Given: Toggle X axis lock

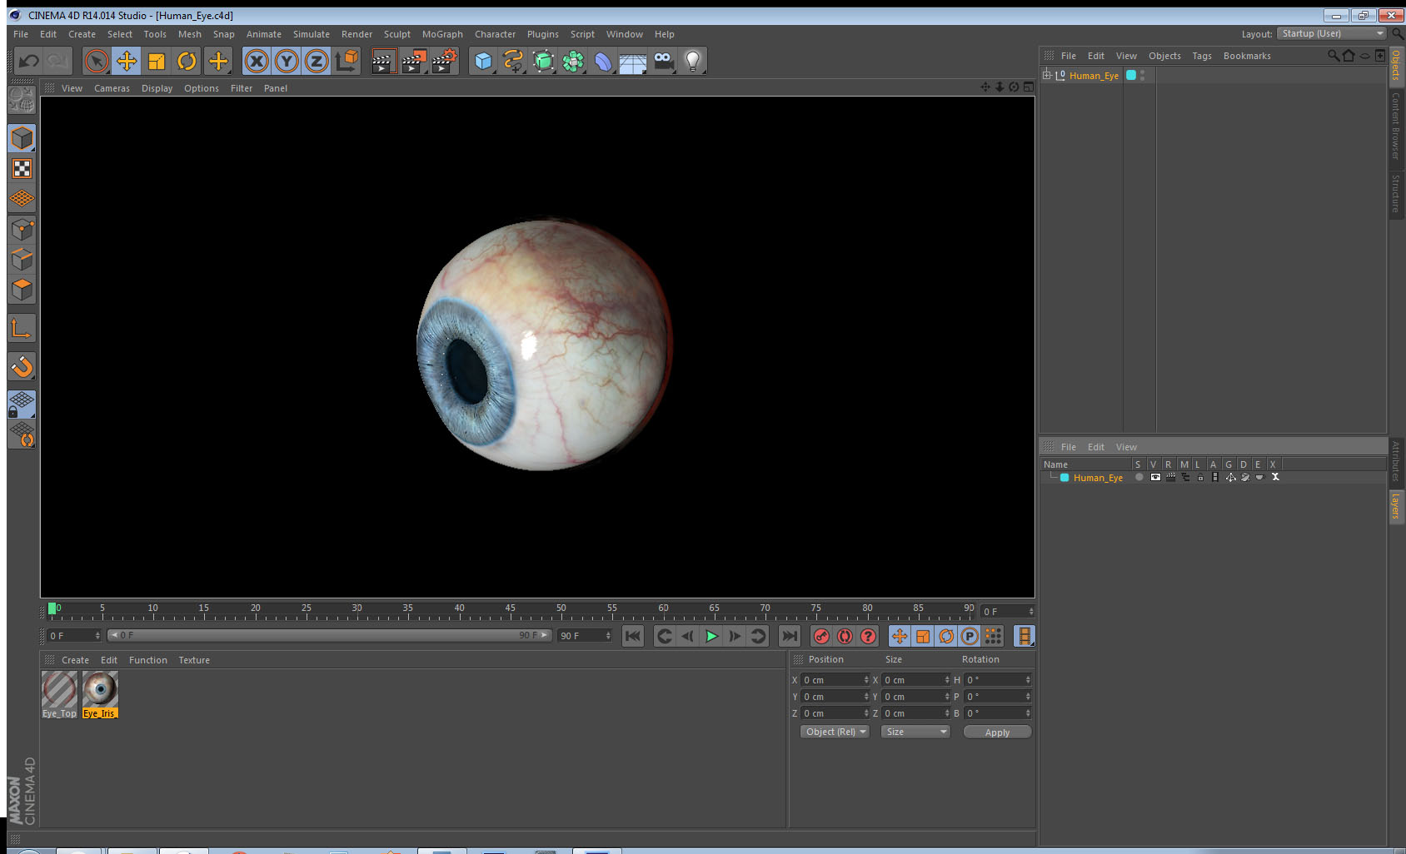Looking at the screenshot, I should tap(257, 61).
